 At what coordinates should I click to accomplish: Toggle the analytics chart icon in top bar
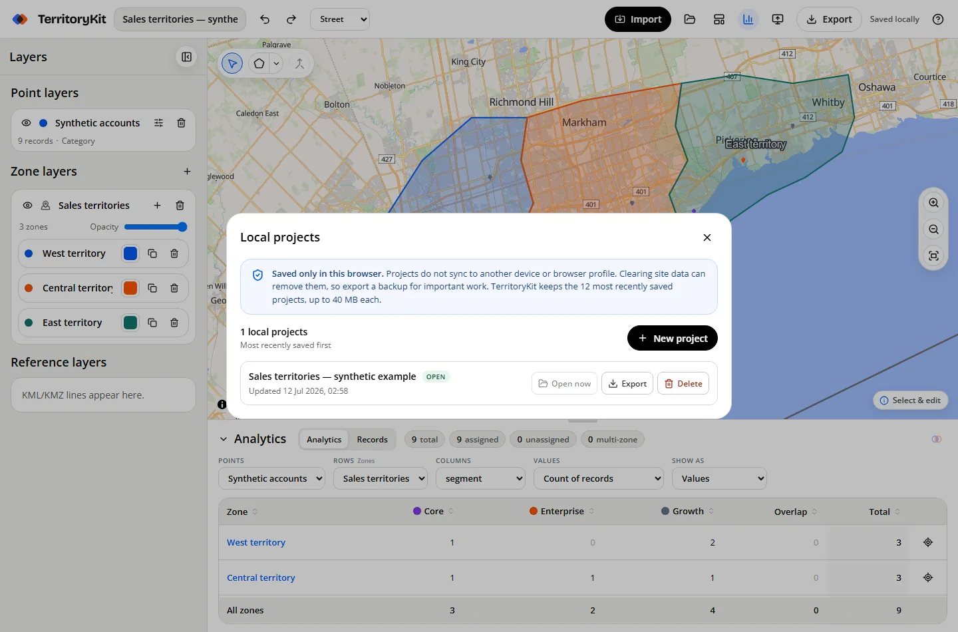tap(748, 19)
